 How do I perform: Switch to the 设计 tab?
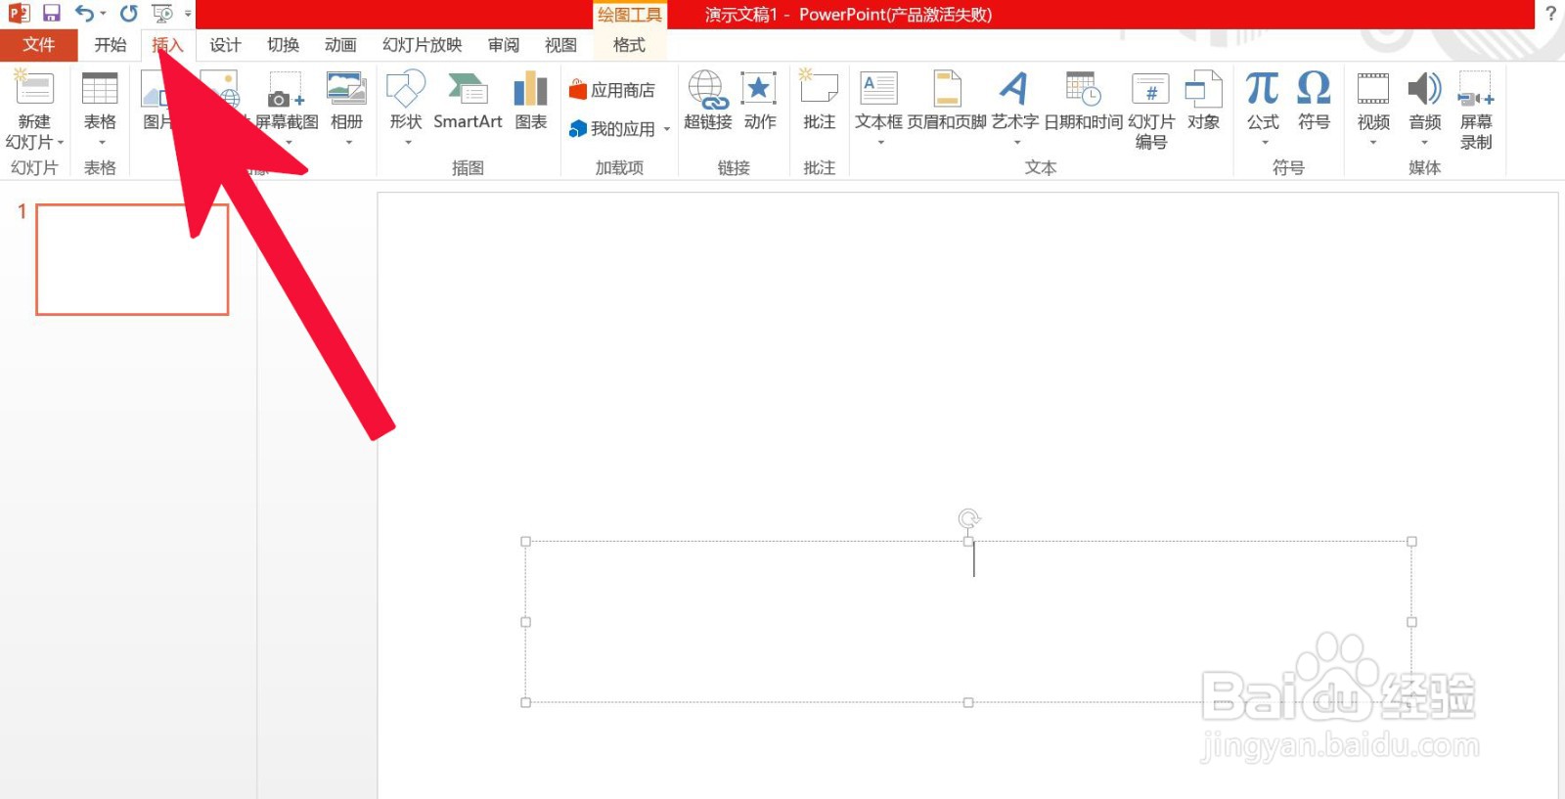click(x=225, y=45)
